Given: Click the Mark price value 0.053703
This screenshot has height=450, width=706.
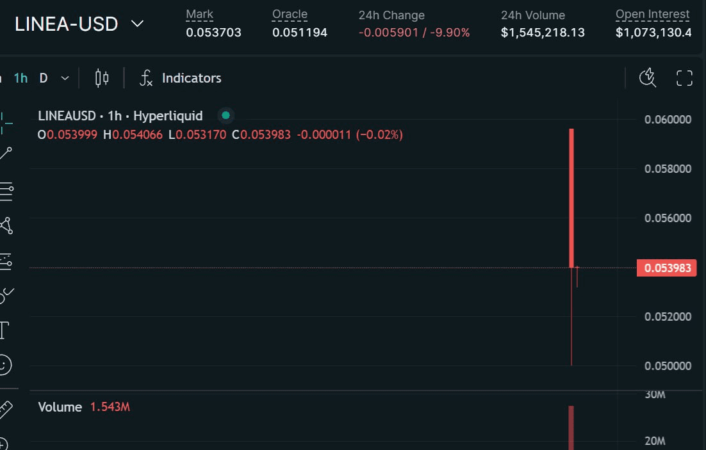Looking at the screenshot, I should 213,33.
